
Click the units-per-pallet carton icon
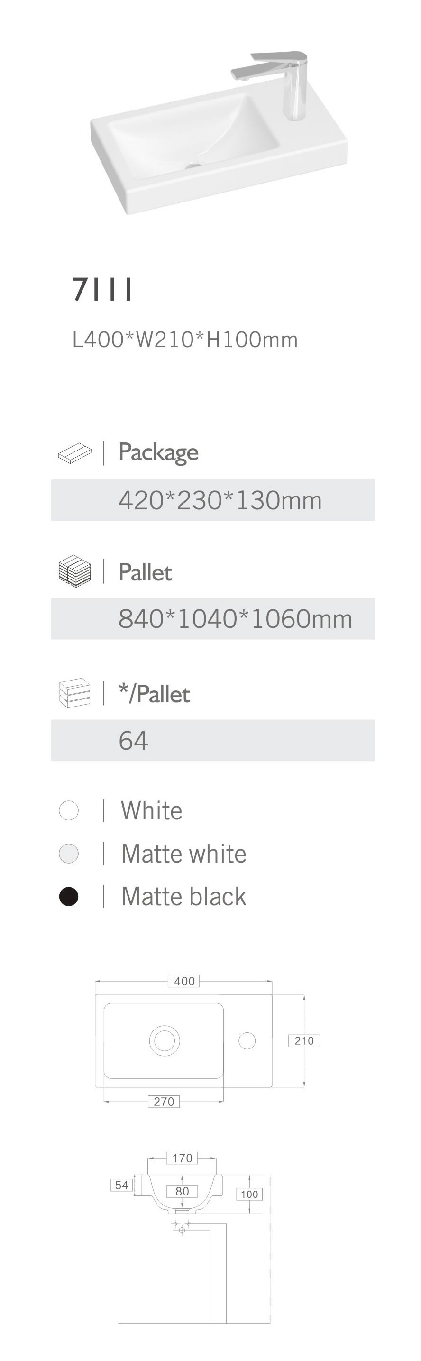(x=74, y=693)
